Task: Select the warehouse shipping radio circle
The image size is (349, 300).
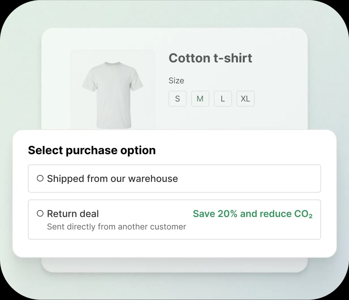Action: 40,178
